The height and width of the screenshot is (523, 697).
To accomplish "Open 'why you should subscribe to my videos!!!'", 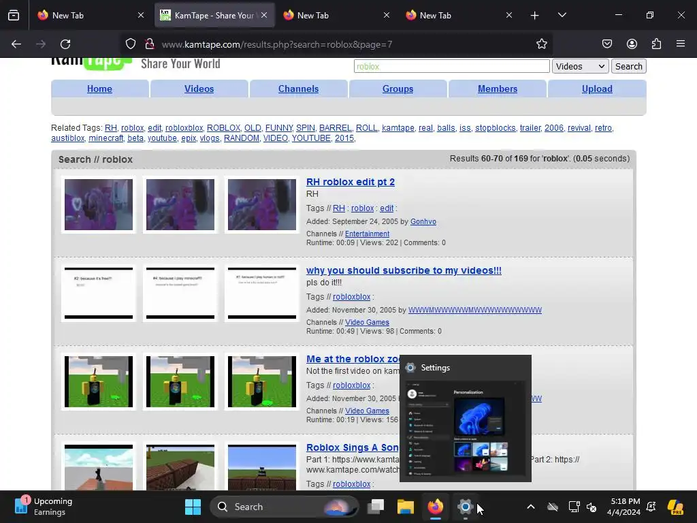I will point(404,270).
